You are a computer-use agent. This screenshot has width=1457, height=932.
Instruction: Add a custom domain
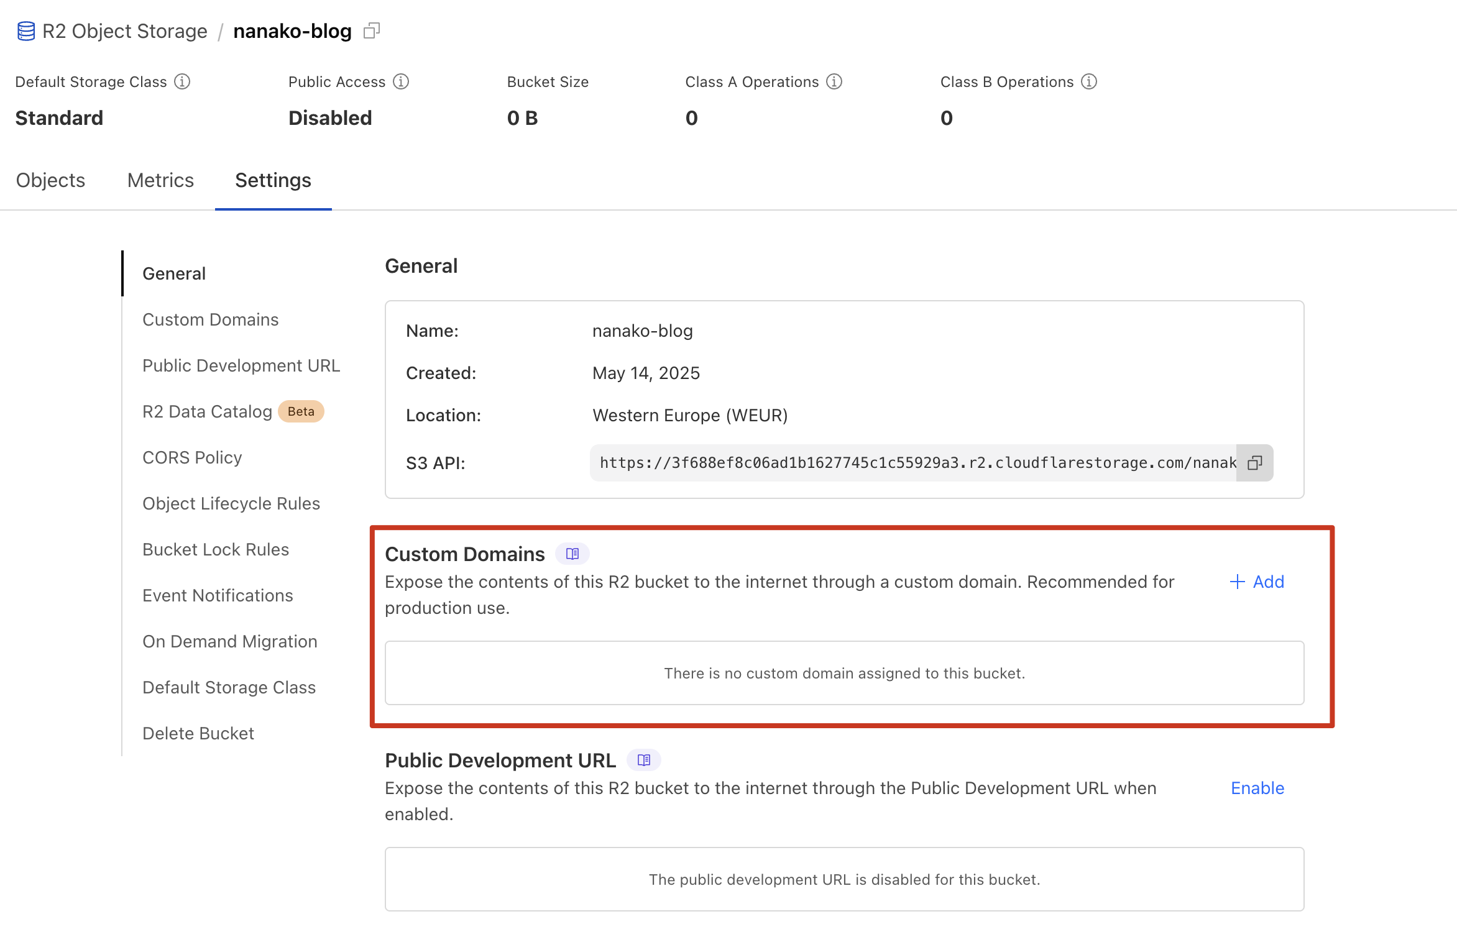coord(1257,582)
